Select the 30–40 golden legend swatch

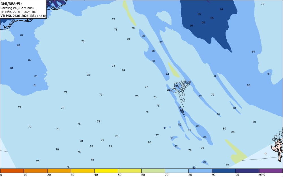click(x=83, y=171)
